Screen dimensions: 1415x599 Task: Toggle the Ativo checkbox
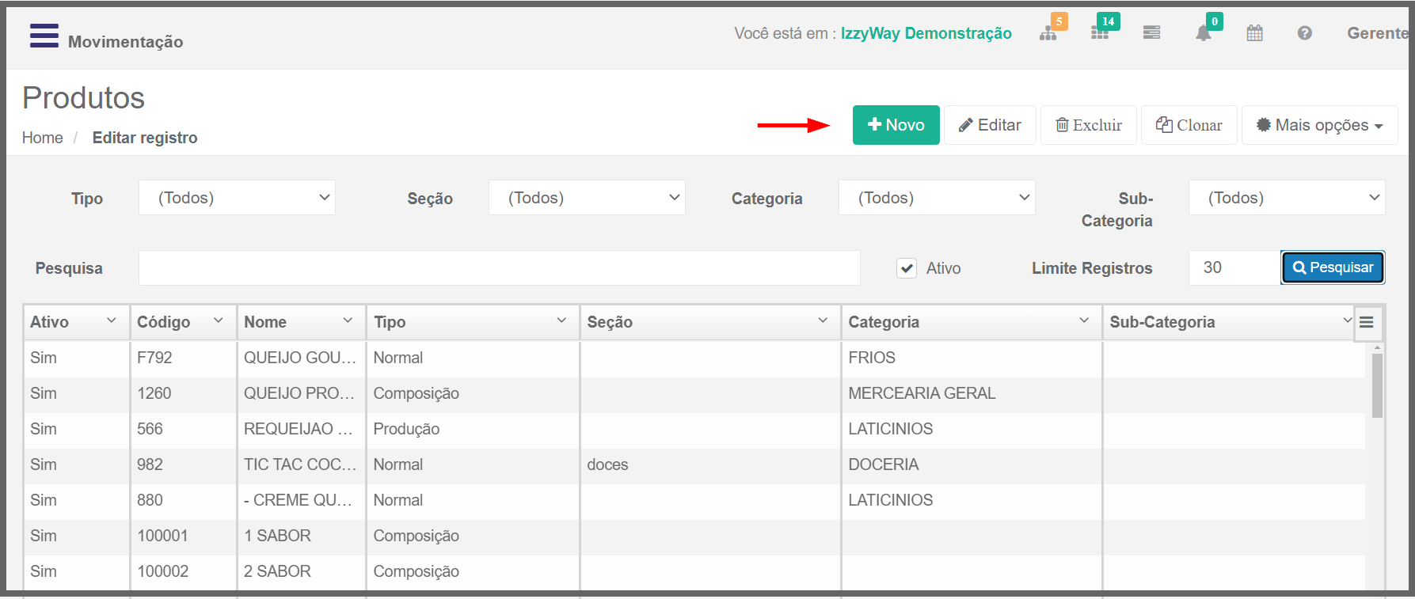tap(907, 268)
